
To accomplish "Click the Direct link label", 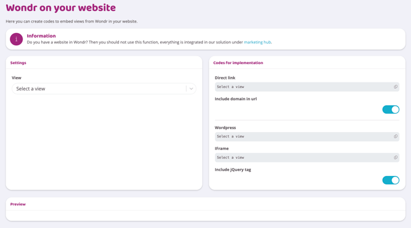I will [x=225, y=78].
